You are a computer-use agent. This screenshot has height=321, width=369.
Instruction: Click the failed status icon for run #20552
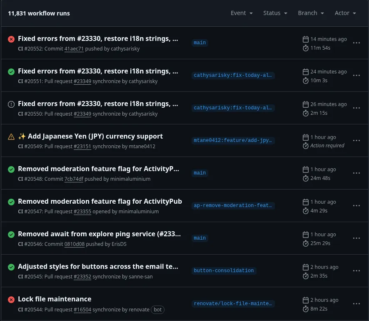click(x=11, y=39)
